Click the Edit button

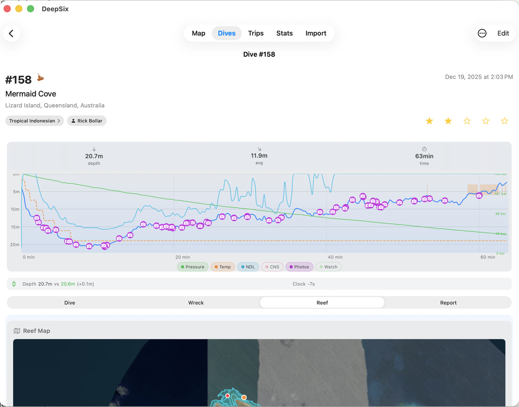pos(503,33)
